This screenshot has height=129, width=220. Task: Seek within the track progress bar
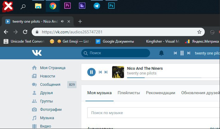[x=173, y=78]
